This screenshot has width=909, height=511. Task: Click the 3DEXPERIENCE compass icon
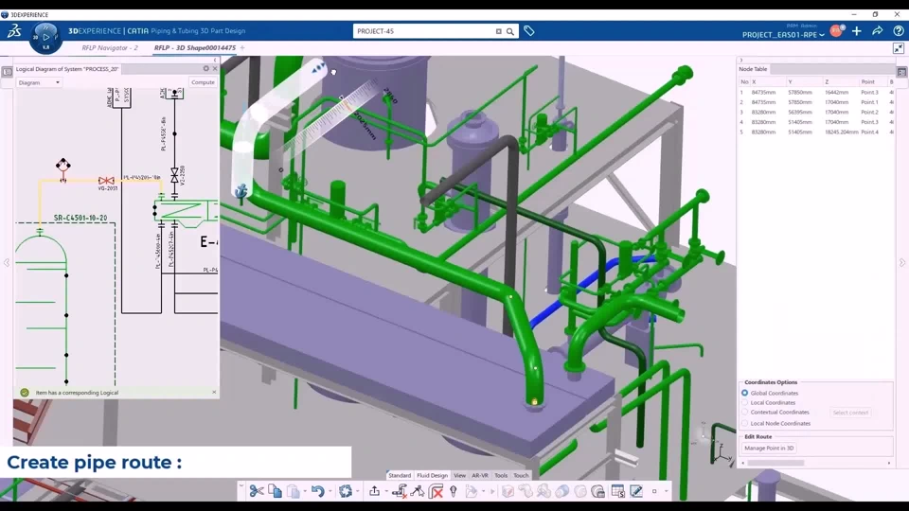(x=45, y=36)
